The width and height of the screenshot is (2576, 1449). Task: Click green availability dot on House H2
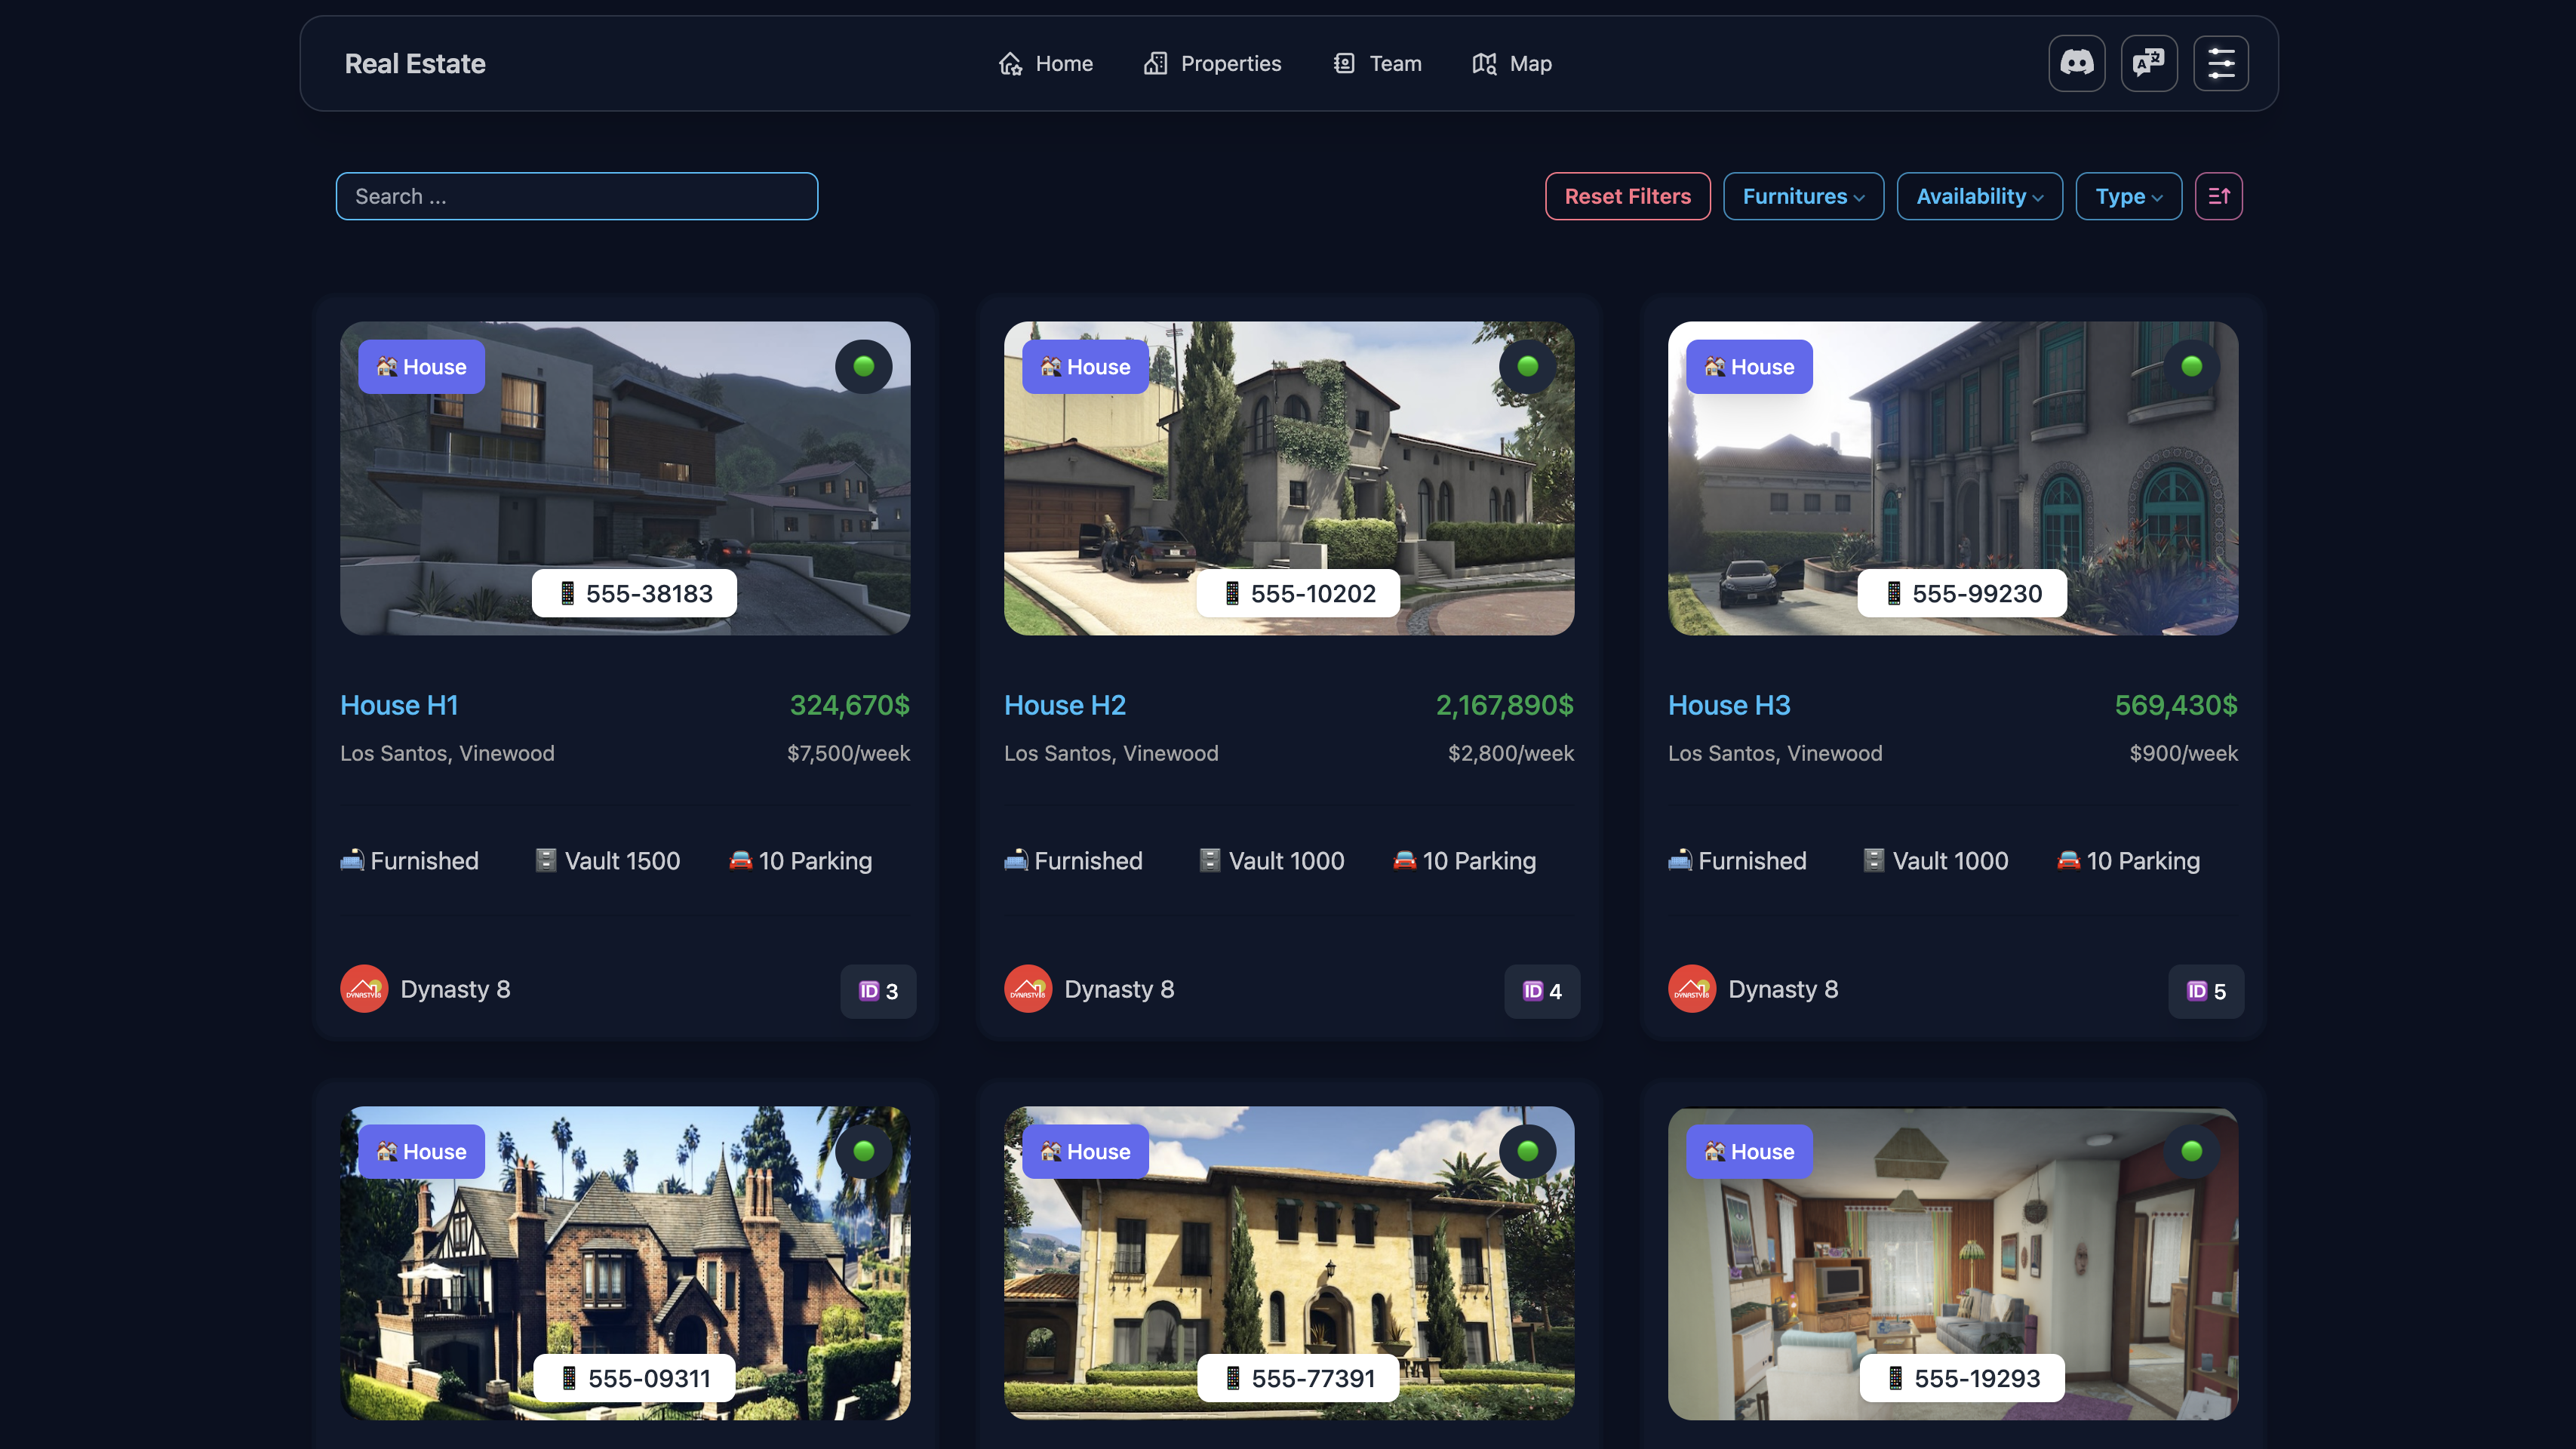pyautogui.click(x=1527, y=366)
